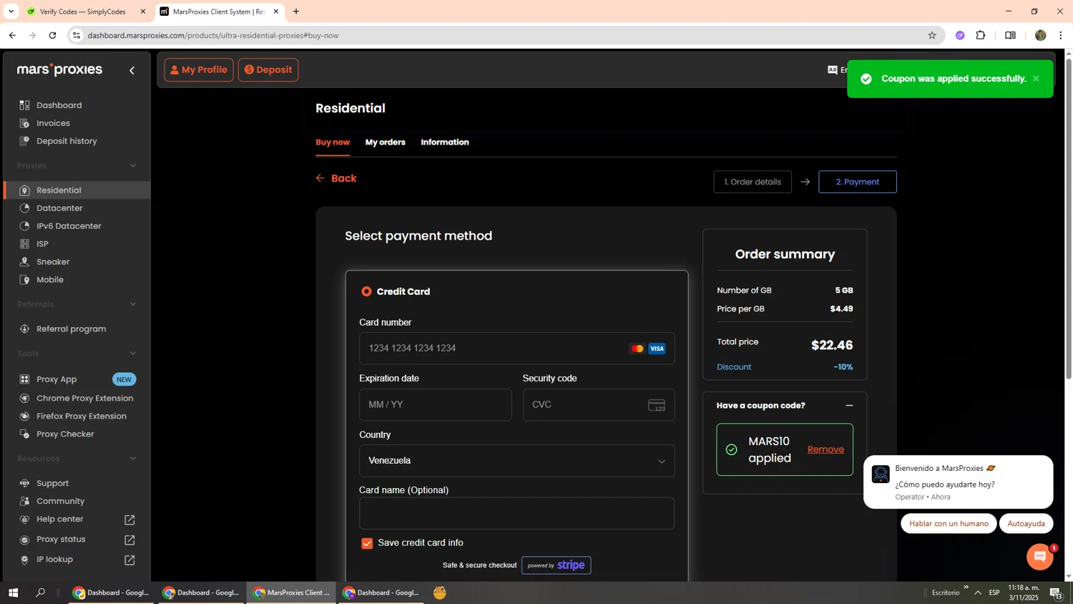Screen dimensions: 1073x604
Task: Collapse the Proxies sidebar section
Action: coord(133,166)
